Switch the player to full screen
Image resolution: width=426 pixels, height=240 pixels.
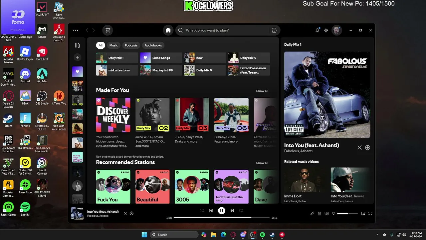[x=370, y=213]
